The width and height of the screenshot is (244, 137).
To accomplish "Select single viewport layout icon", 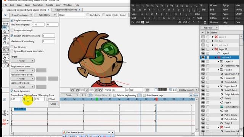I will click(x=156, y=90).
